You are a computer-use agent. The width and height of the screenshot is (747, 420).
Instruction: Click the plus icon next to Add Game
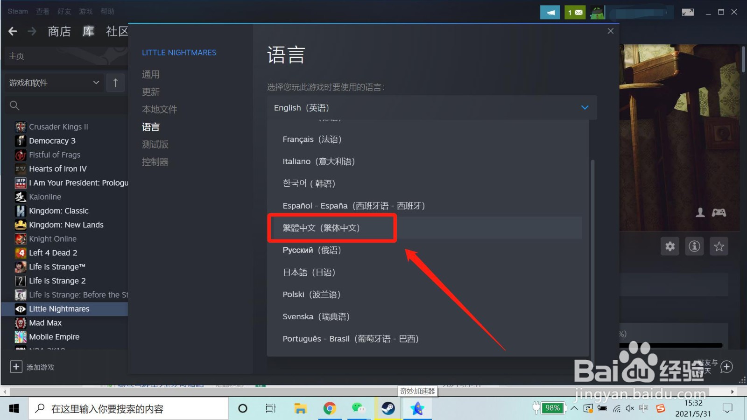coord(16,367)
